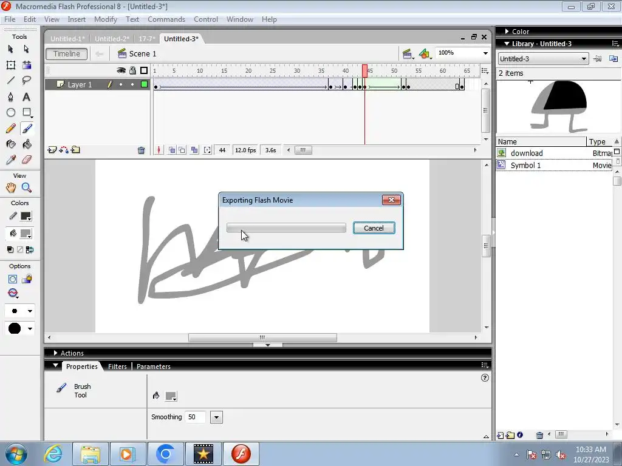Viewport: 622px width, 466px height.
Task: Toggle Onion Skin Outlines button
Action: pos(182,150)
